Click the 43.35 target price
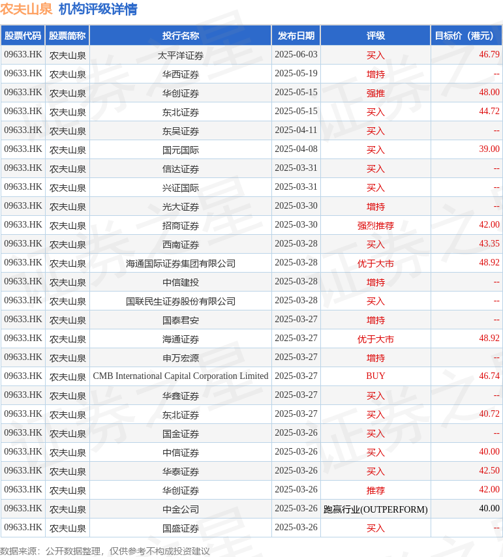This screenshot has height=557, width=503. pyautogui.click(x=489, y=244)
